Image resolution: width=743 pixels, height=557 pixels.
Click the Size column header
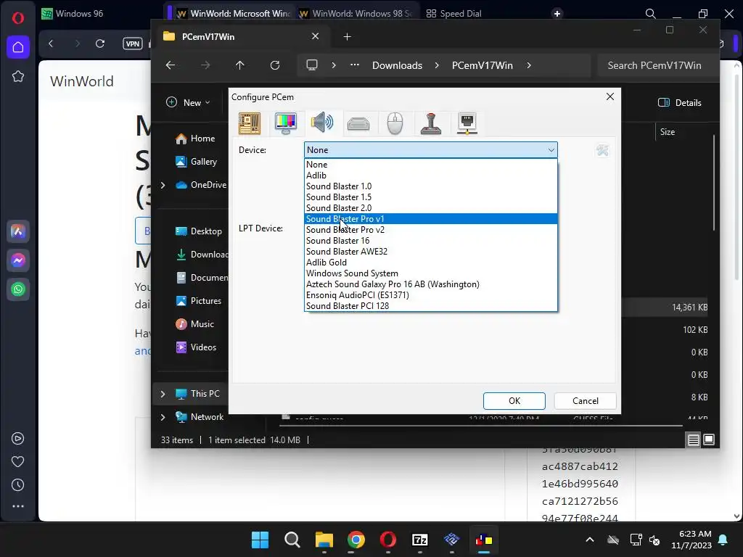click(x=668, y=132)
